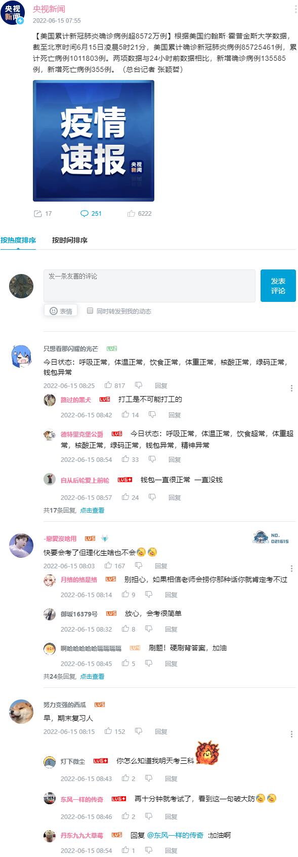The image size is (298, 857).
Task: Like the post with 6222 thumbs-up
Action: (131, 214)
